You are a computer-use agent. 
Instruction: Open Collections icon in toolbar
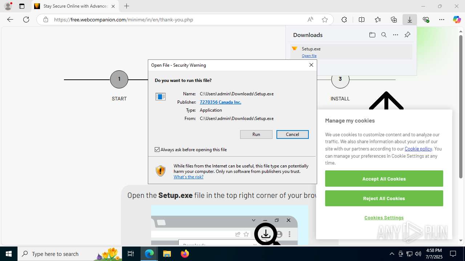[x=394, y=20]
